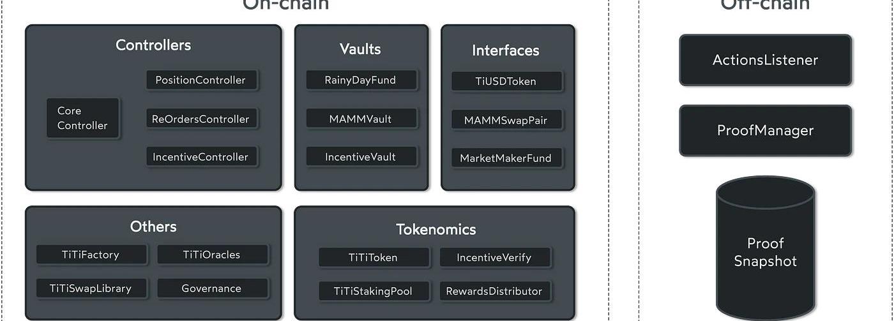Select the MAMMVault block
The image size is (894, 321).
(361, 119)
